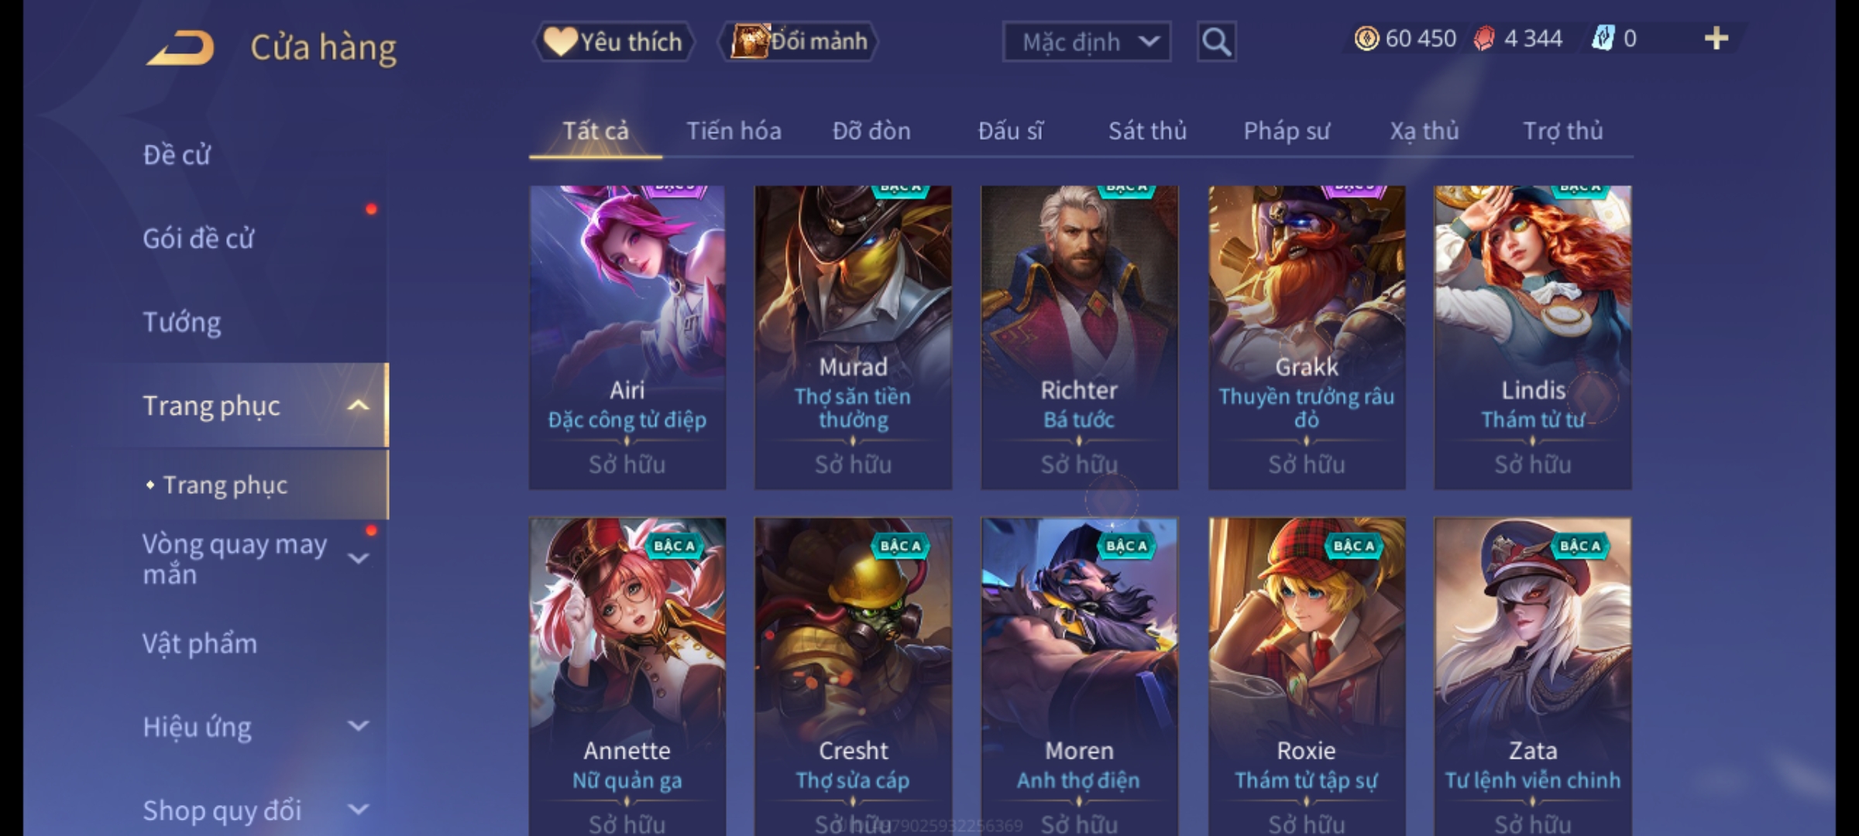Tap the back arrow icon beside Cửa hàng

(180, 48)
